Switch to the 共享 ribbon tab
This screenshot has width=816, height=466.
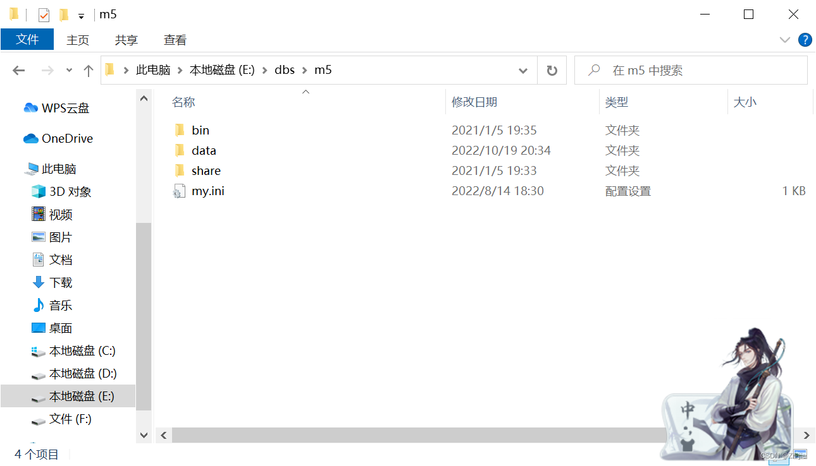point(127,40)
